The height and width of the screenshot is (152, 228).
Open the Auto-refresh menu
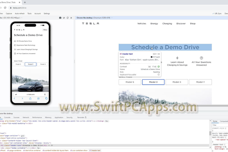(x=20, y=14)
